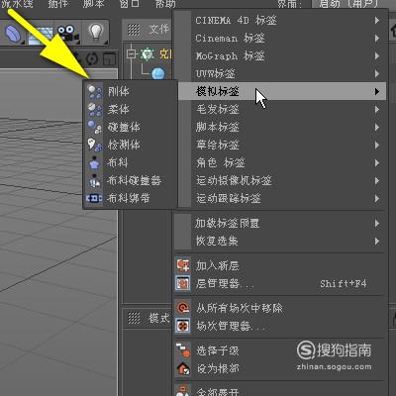
Task: Open the 文件 menu in object manager
Action: coord(159,30)
